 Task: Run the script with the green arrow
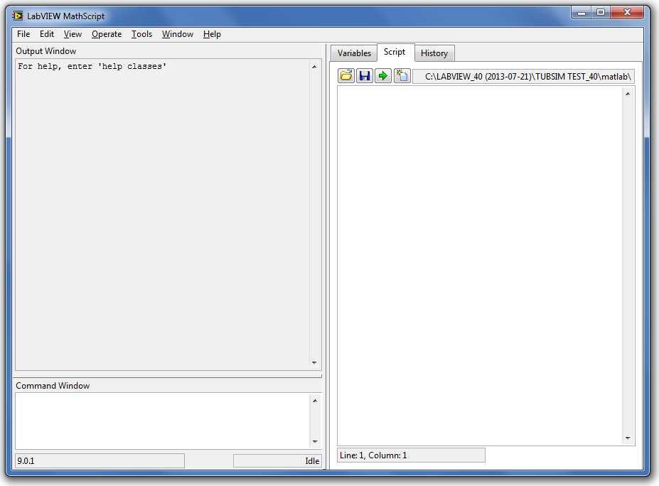(x=383, y=76)
